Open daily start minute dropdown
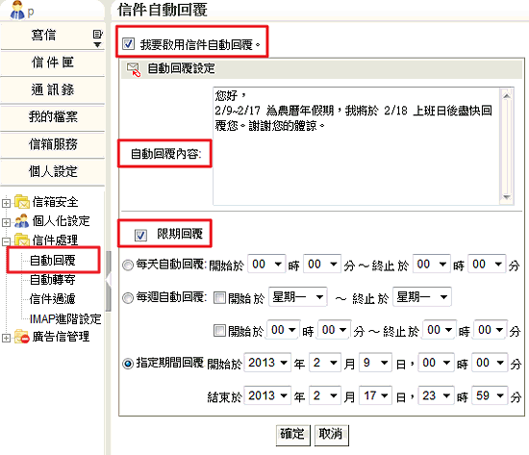Image resolution: width=529 pixels, height=455 pixels. click(x=322, y=264)
